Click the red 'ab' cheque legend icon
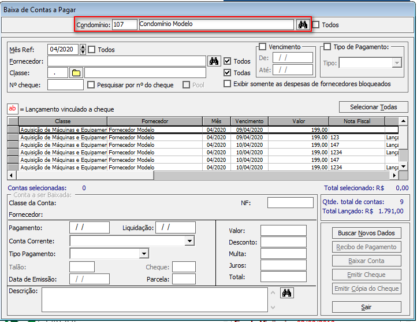 click(13, 109)
